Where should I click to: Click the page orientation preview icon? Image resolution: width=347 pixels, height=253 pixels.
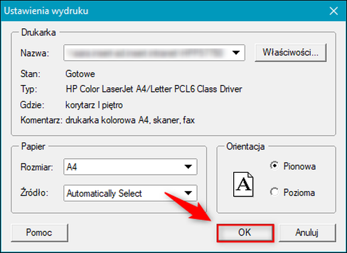[x=243, y=184]
